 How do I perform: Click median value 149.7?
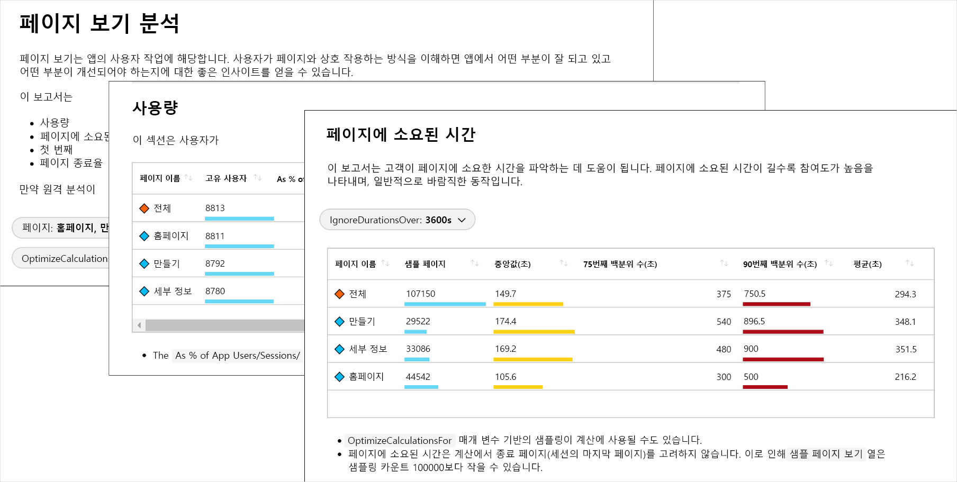click(x=505, y=294)
